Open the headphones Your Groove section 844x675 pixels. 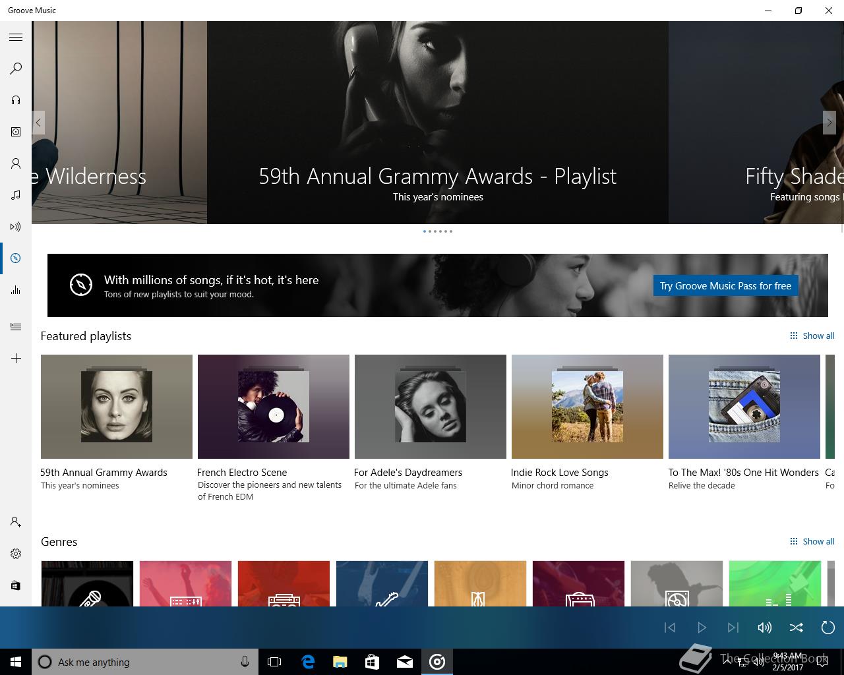(16, 100)
